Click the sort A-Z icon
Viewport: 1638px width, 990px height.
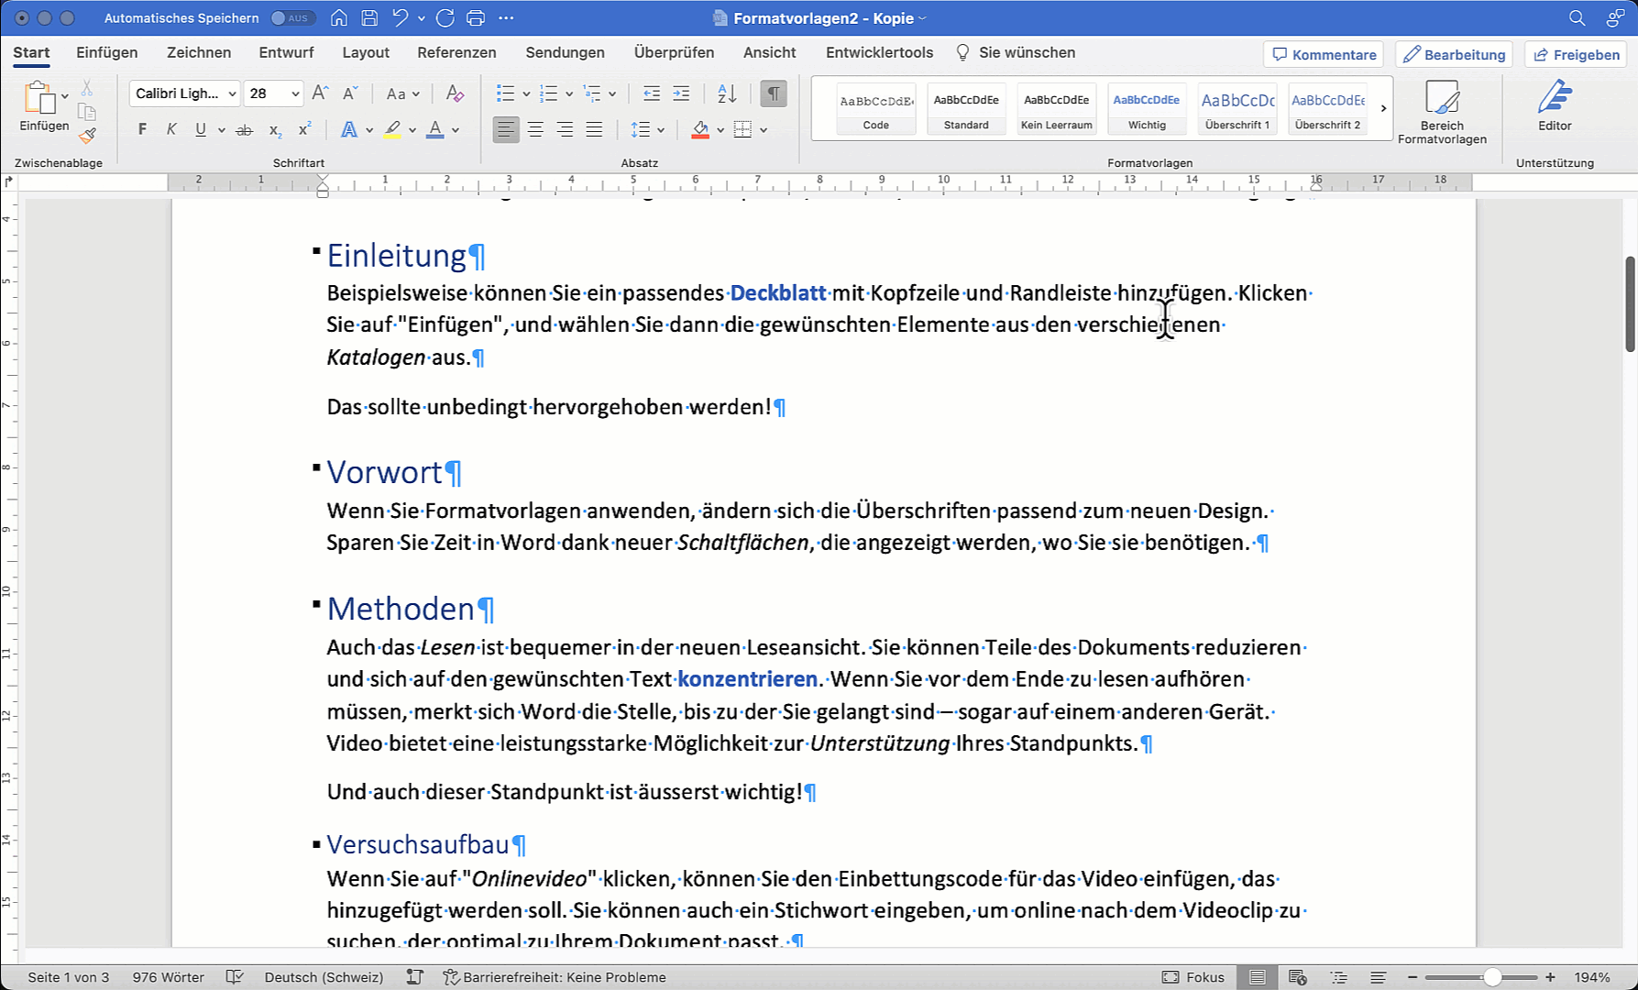click(x=727, y=93)
